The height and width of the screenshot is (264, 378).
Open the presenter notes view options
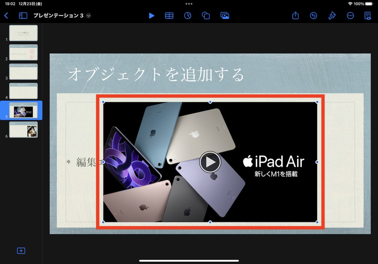coord(368,16)
